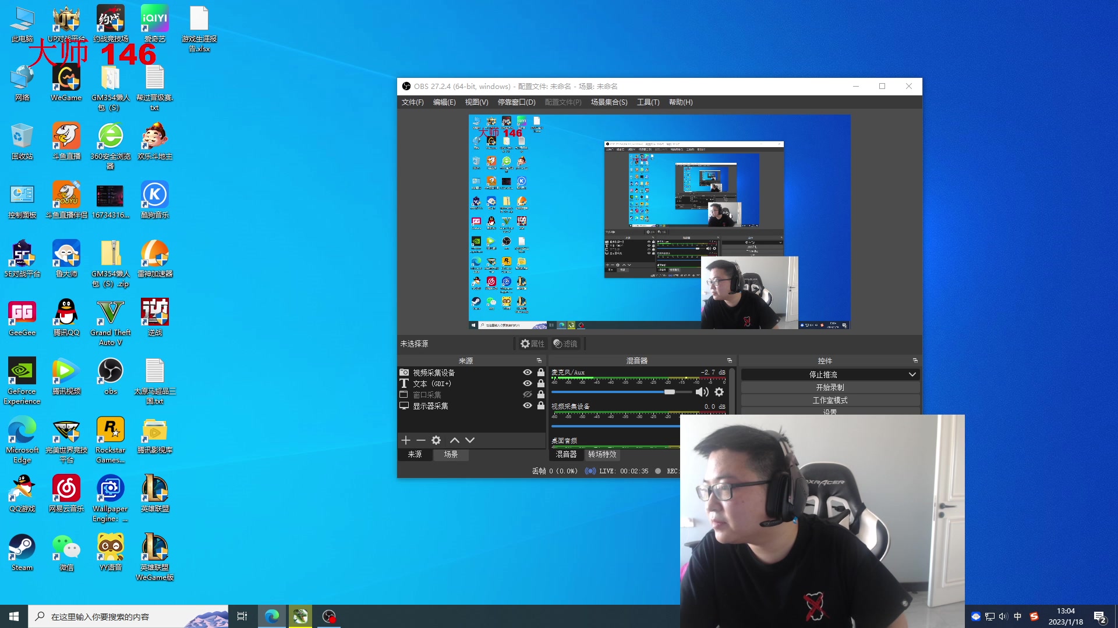Select the Rockstar Games desktop icon
Screen dimensions: 1118x628
point(111,440)
